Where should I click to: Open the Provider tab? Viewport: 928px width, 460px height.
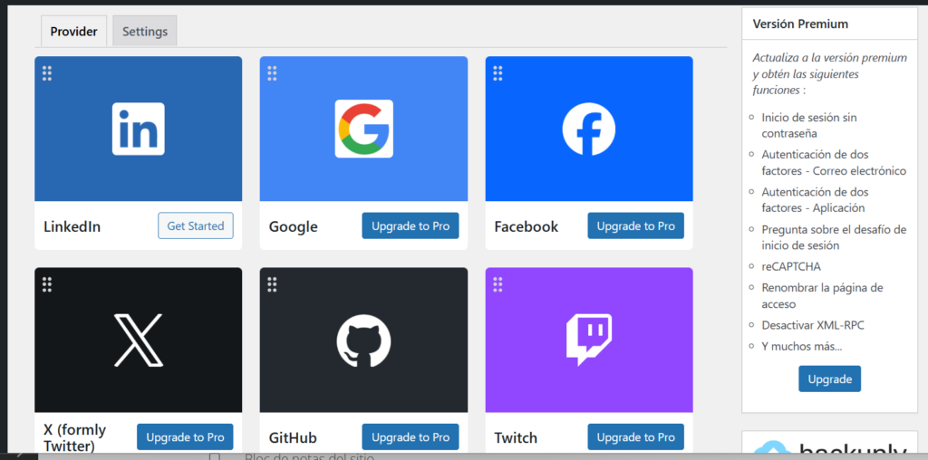(74, 32)
